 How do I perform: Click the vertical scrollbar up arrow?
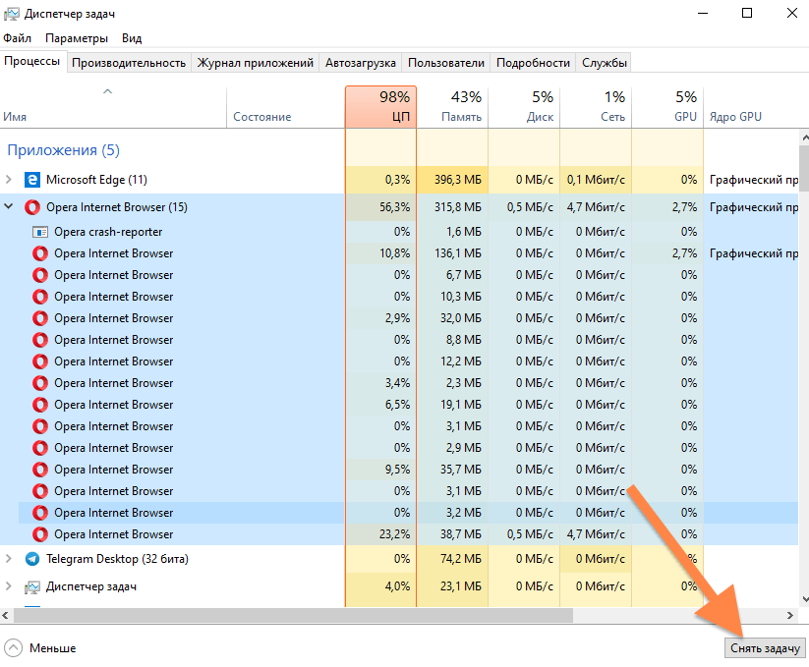click(804, 138)
